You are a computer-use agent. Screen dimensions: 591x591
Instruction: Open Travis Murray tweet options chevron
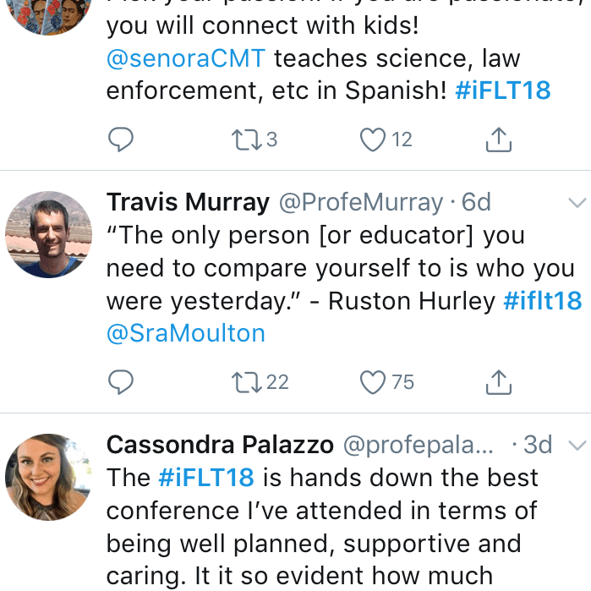577,203
